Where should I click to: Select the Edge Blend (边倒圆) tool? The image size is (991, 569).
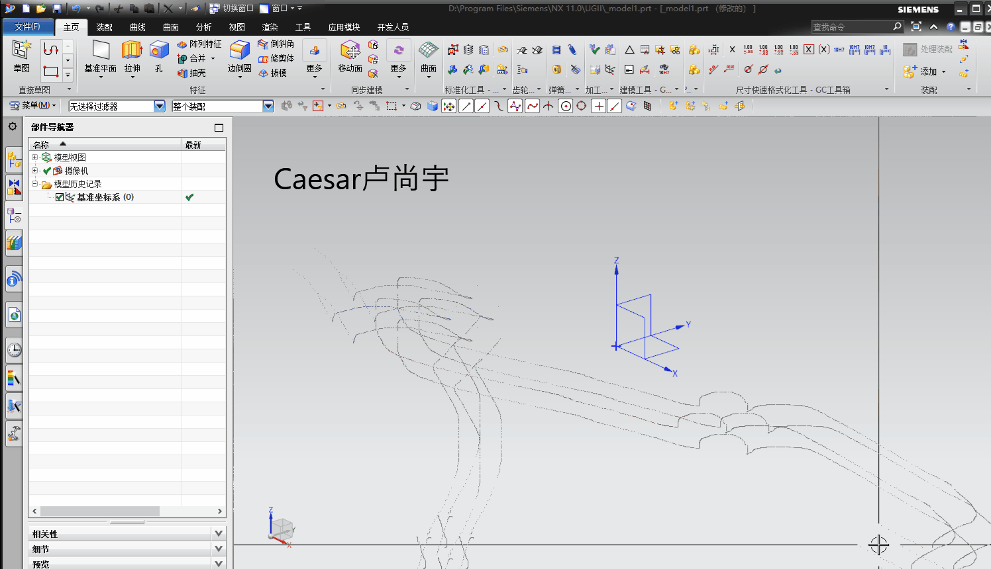(239, 57)
